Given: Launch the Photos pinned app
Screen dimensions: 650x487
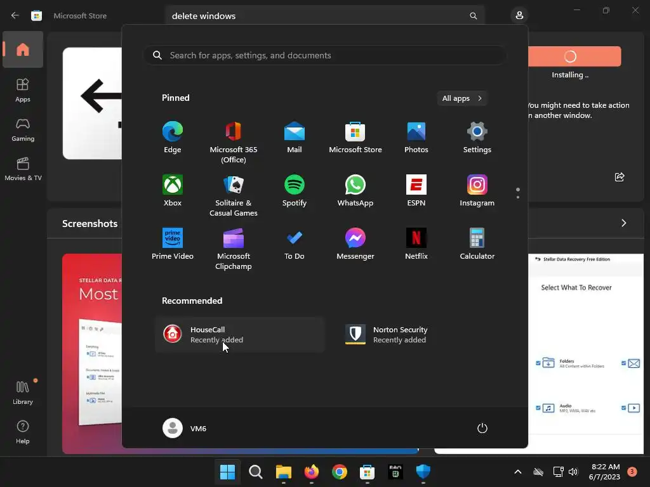Looking at the screenshot, I should (x=416, y=138).
